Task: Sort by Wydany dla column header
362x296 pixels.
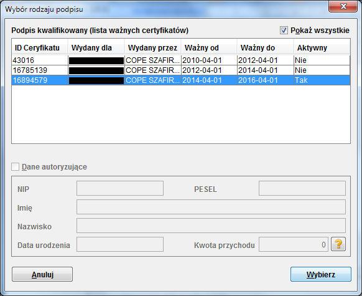Action: 96,48
